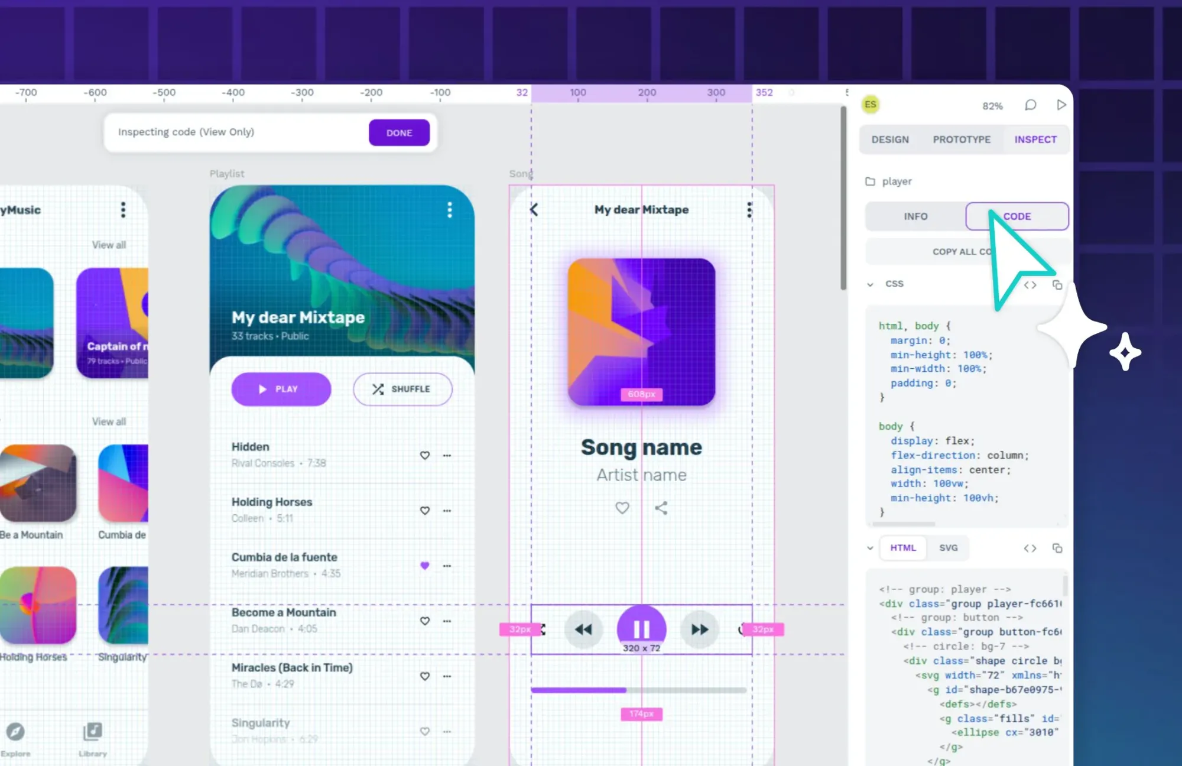Start the prototype preview play icon

click(x=1061, y=105)
